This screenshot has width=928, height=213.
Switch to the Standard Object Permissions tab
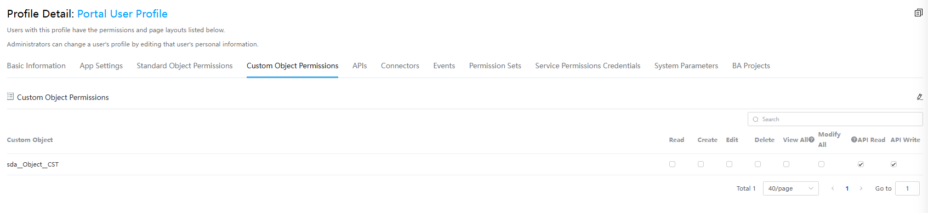pyautogui.click(x=185, y=66)
